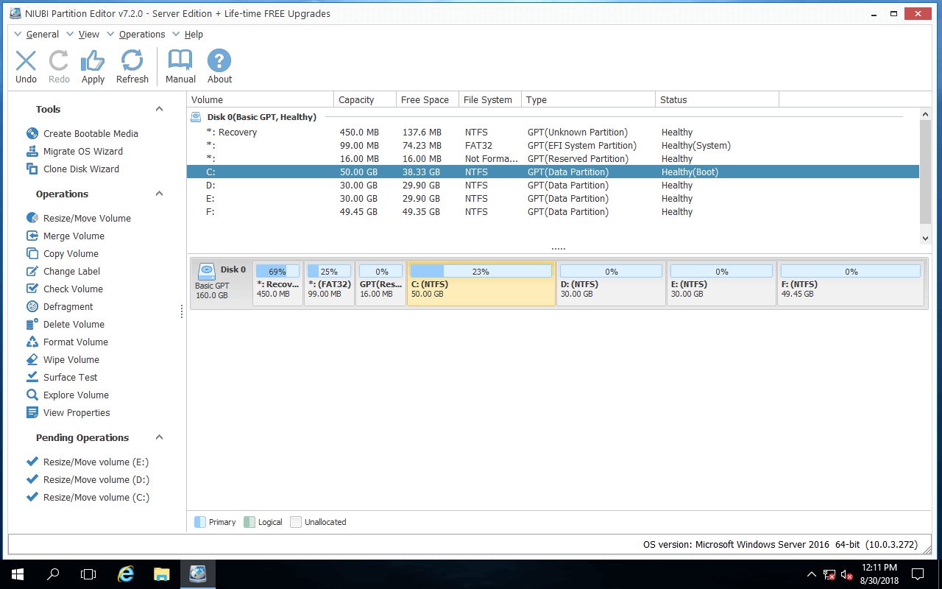Click the Migrate OS Wizard icon
942x589 pixels.
[32, 151]
